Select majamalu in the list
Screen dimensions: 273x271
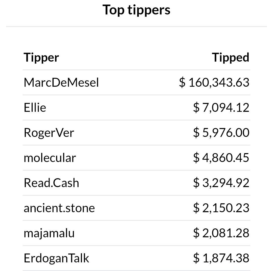click(x=49, y=233)
